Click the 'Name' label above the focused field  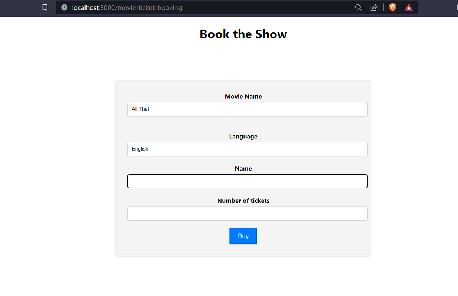click(243, 168)
